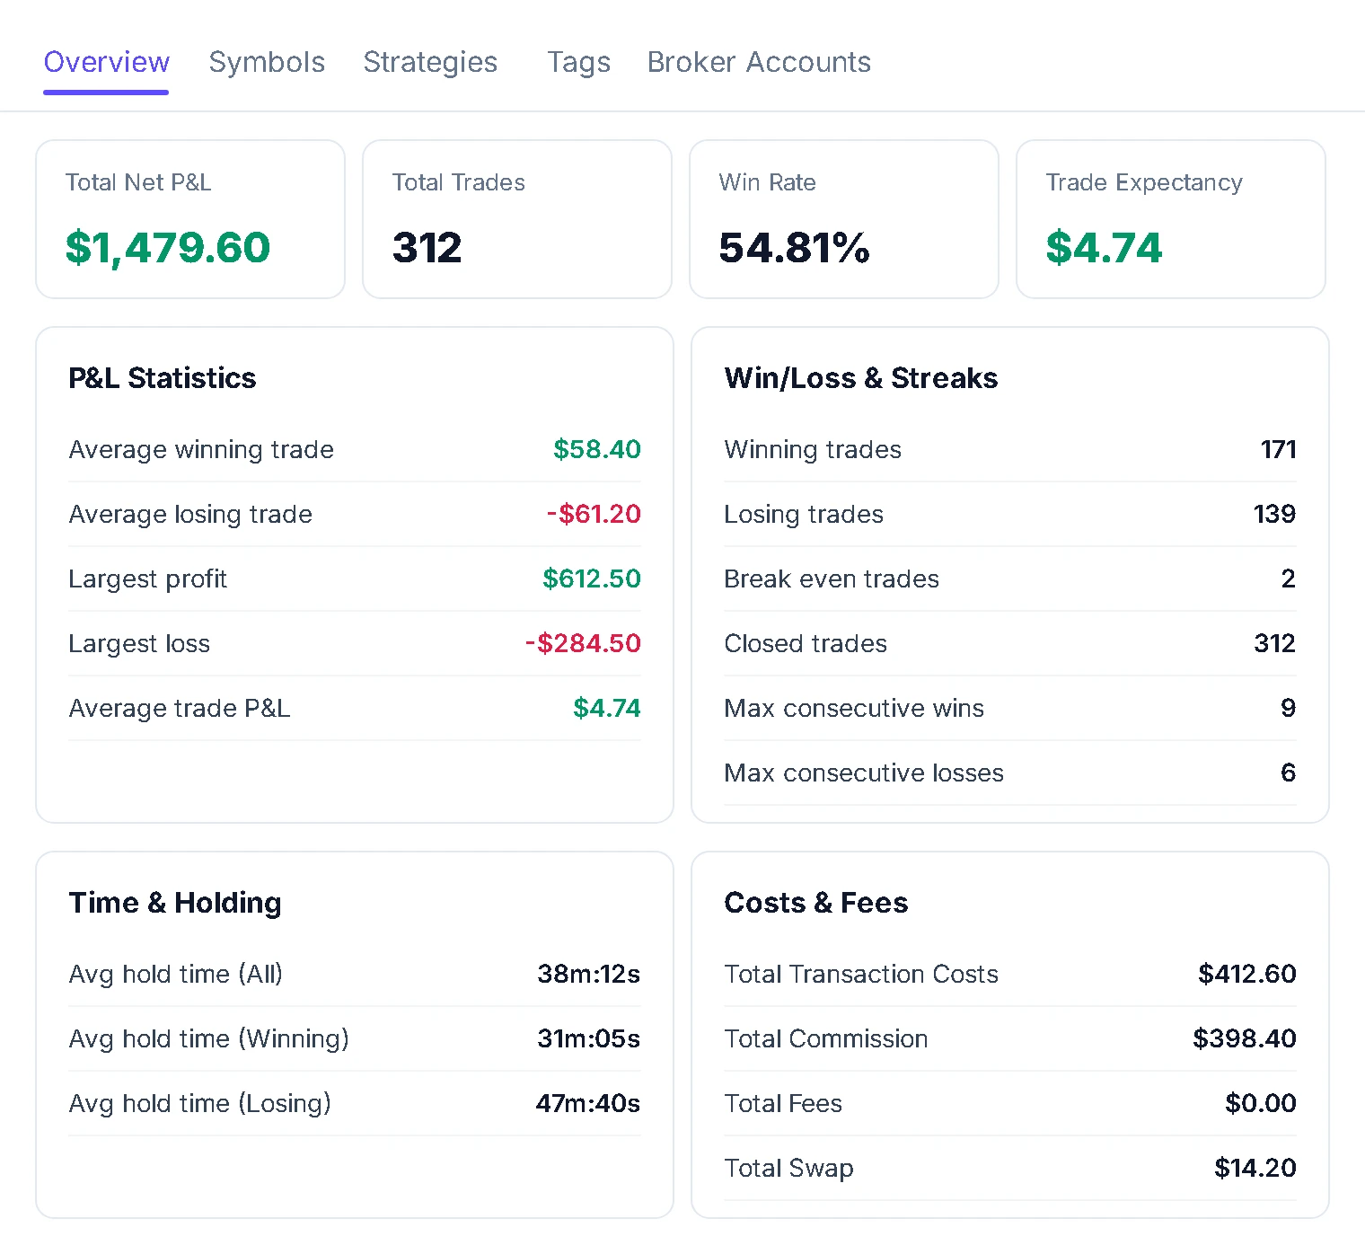Select the Win Rate value 54.81%
The width and height of the screenshot is (1365, 1254).
pyautogui.click(x=794, y=247)
